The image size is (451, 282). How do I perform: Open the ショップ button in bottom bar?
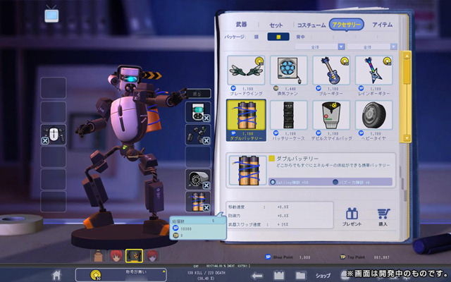point(323,276)
